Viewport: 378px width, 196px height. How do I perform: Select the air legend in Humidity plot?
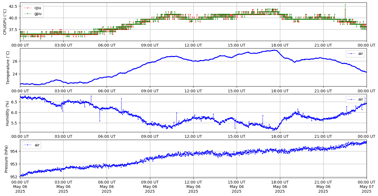[355, 99]
